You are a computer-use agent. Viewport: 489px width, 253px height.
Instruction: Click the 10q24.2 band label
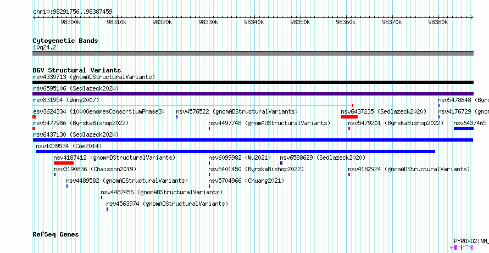click(x=45, y=48)
